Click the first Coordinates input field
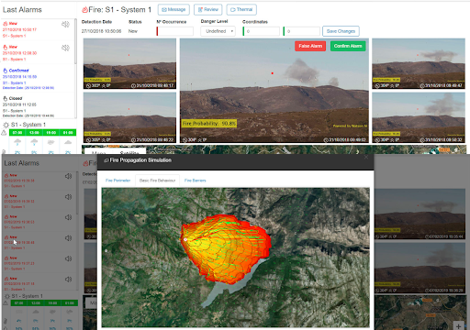 tap(262, 31)
